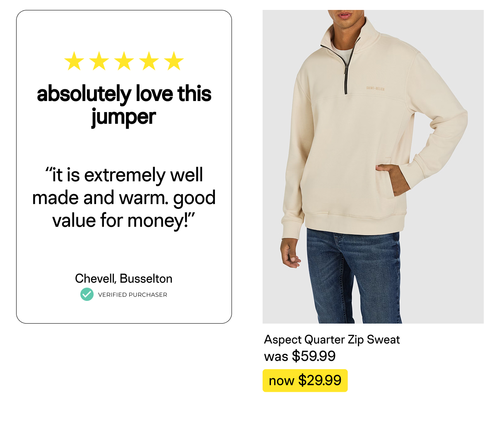The width and height of the screenshot is (497, 432).
Task: Click the 'was $59.99' original price
Action: 300,356
